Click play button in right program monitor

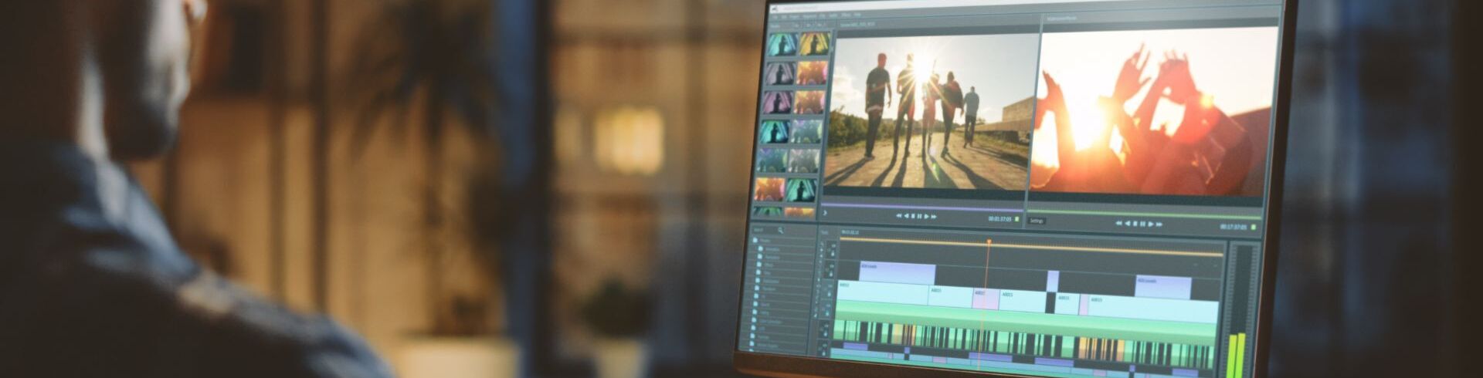(x=1151, y=224)
